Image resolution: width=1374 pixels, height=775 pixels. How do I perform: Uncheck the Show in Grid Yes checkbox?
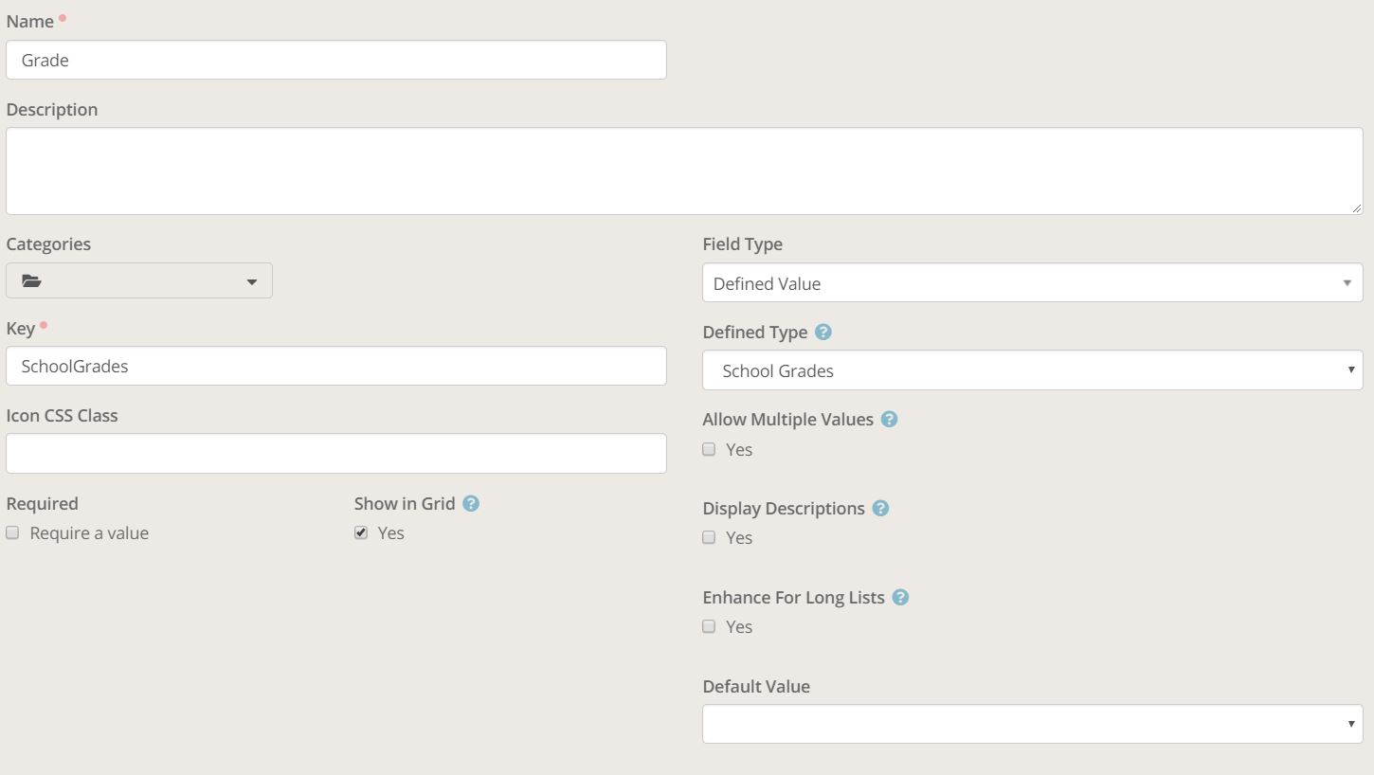coord(361,532)
